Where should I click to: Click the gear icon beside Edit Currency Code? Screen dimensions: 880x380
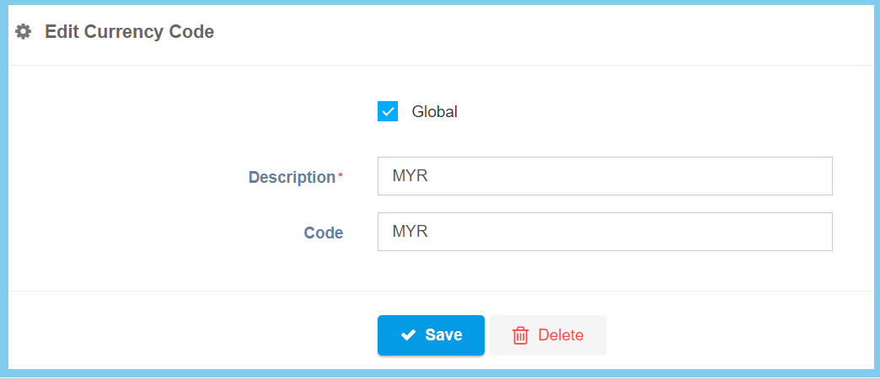(x=24, y=32)
